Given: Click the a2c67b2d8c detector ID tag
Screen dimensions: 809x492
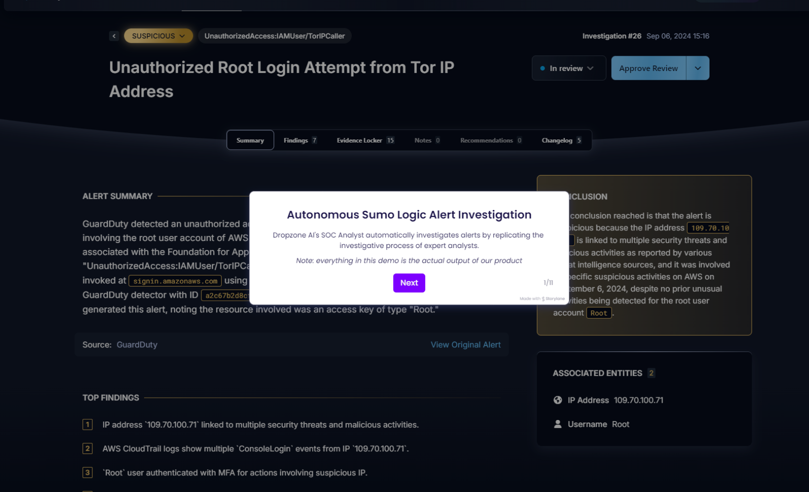Looking at the screenshot, I should tap(226, 295).
